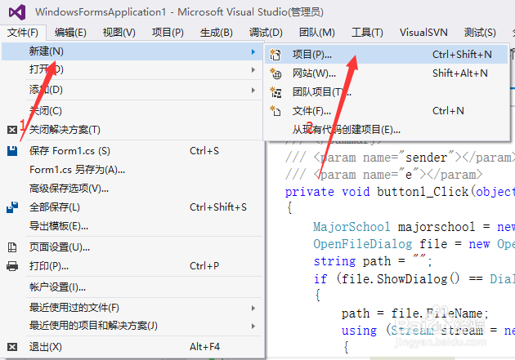This screenshot has width=515, height=360.
Task: Open the 调试(D) menu
Action: click(266, 33)
